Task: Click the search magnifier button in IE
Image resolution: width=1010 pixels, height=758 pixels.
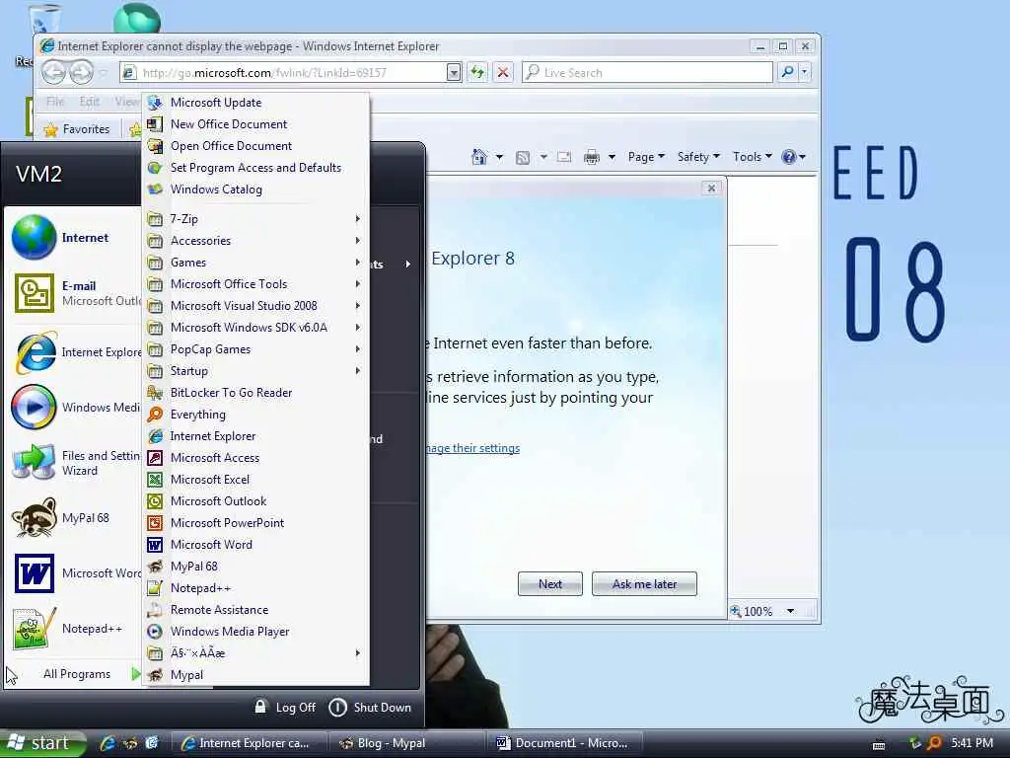Action: 787,72
